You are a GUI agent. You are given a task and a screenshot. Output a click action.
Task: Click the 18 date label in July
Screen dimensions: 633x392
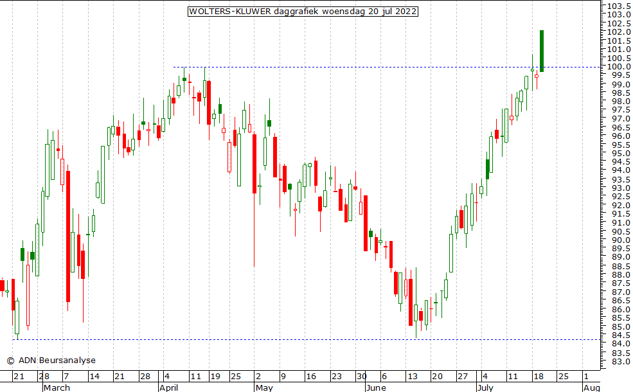(x=538, y=377)
